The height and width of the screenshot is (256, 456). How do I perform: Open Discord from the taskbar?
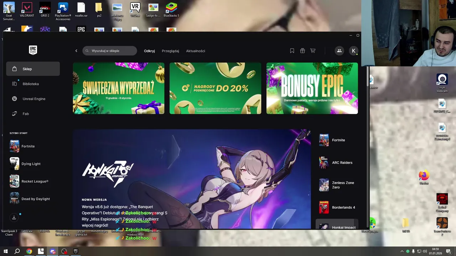tap(53, 251)
